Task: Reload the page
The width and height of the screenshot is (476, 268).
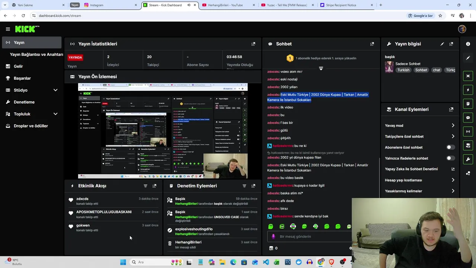Action: click(x=23, y=16)
